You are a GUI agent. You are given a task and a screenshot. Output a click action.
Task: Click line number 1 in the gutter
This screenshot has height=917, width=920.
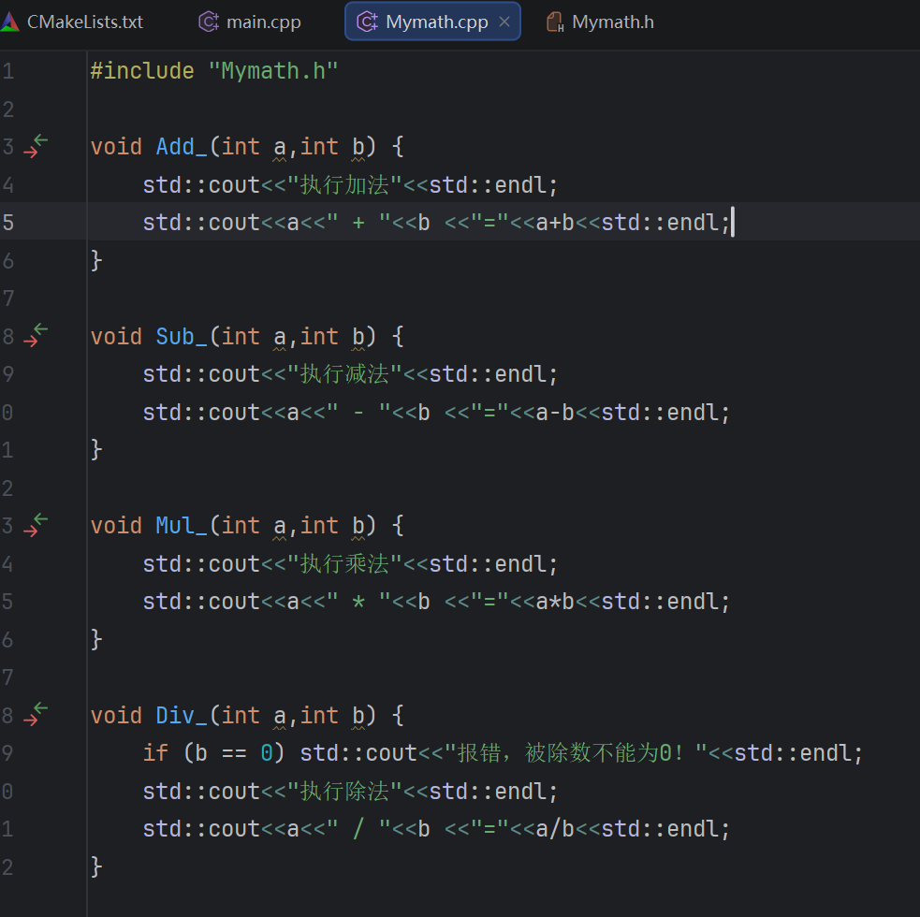7,71
